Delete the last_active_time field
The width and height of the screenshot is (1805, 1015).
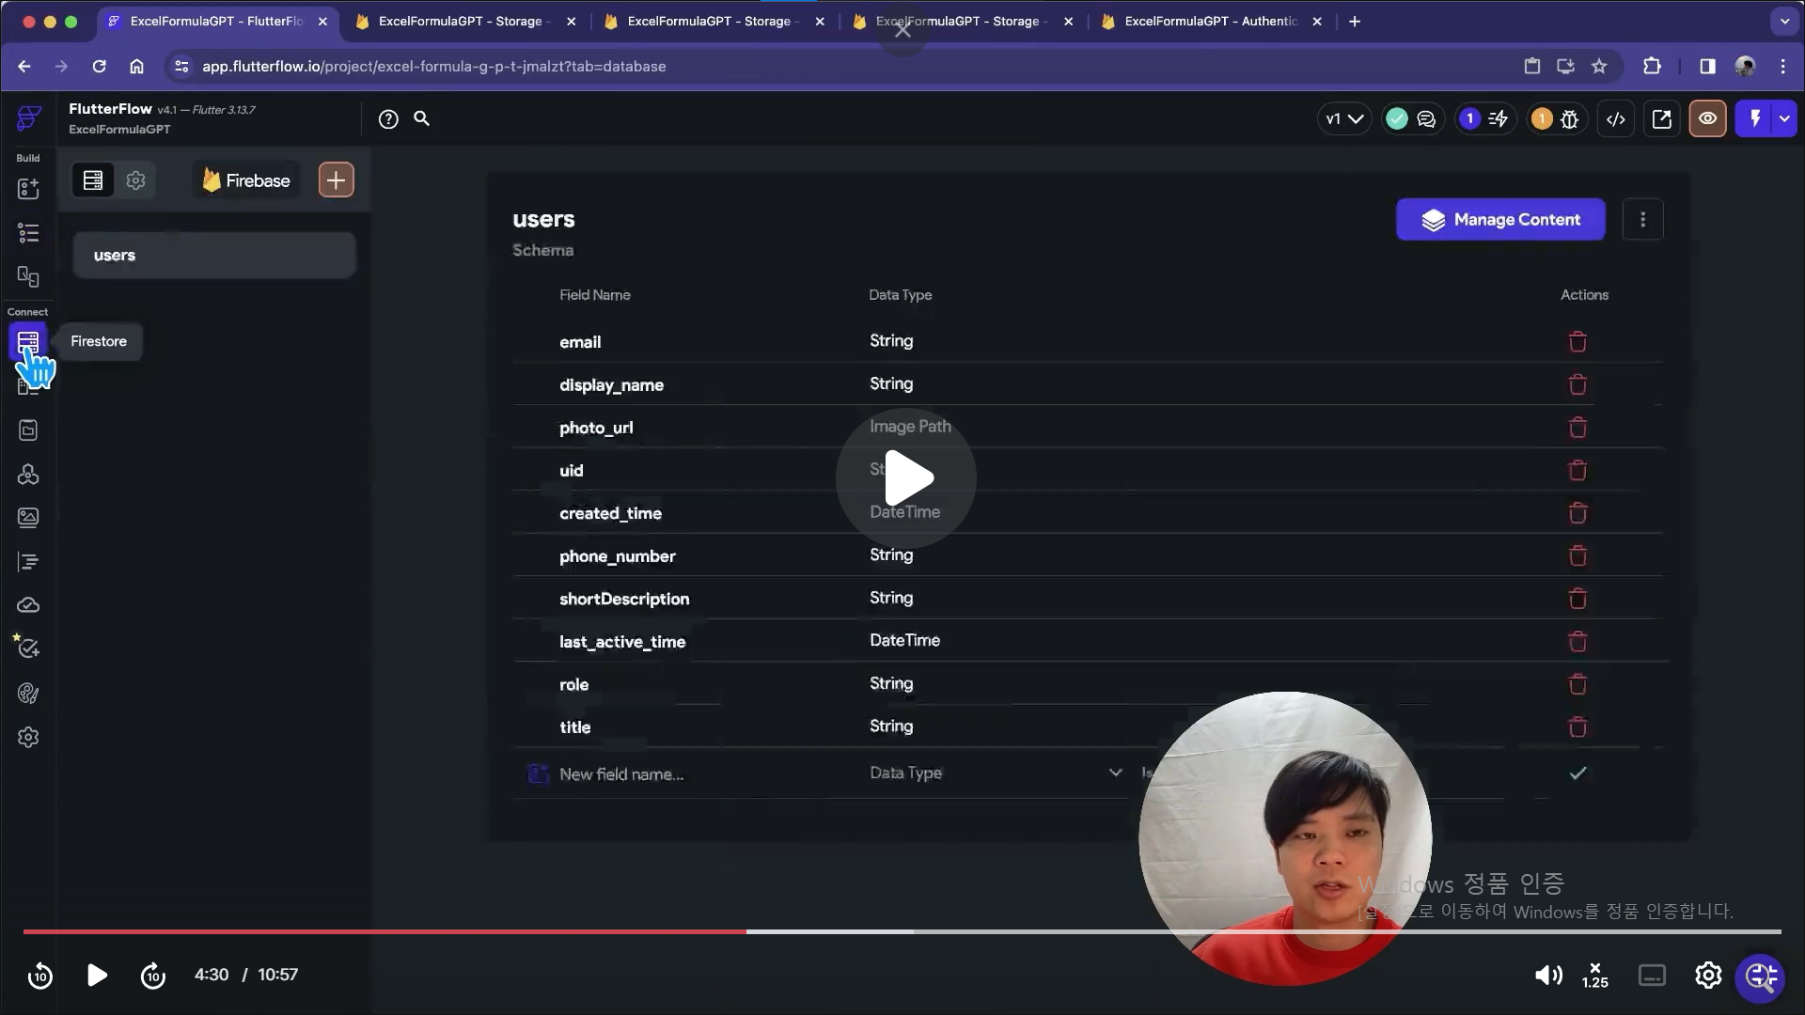(x=1577, y=642)
